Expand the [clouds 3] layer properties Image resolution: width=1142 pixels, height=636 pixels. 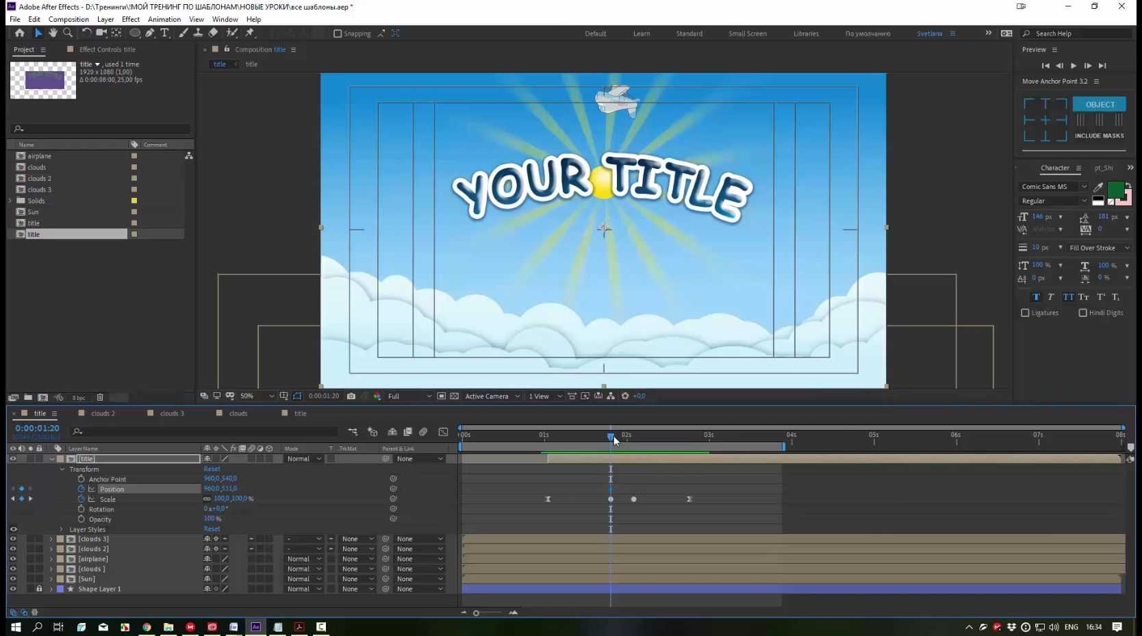tap(51, 539)
